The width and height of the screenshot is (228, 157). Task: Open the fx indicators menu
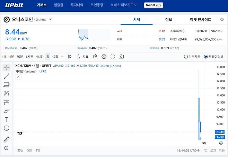[78, 57]
